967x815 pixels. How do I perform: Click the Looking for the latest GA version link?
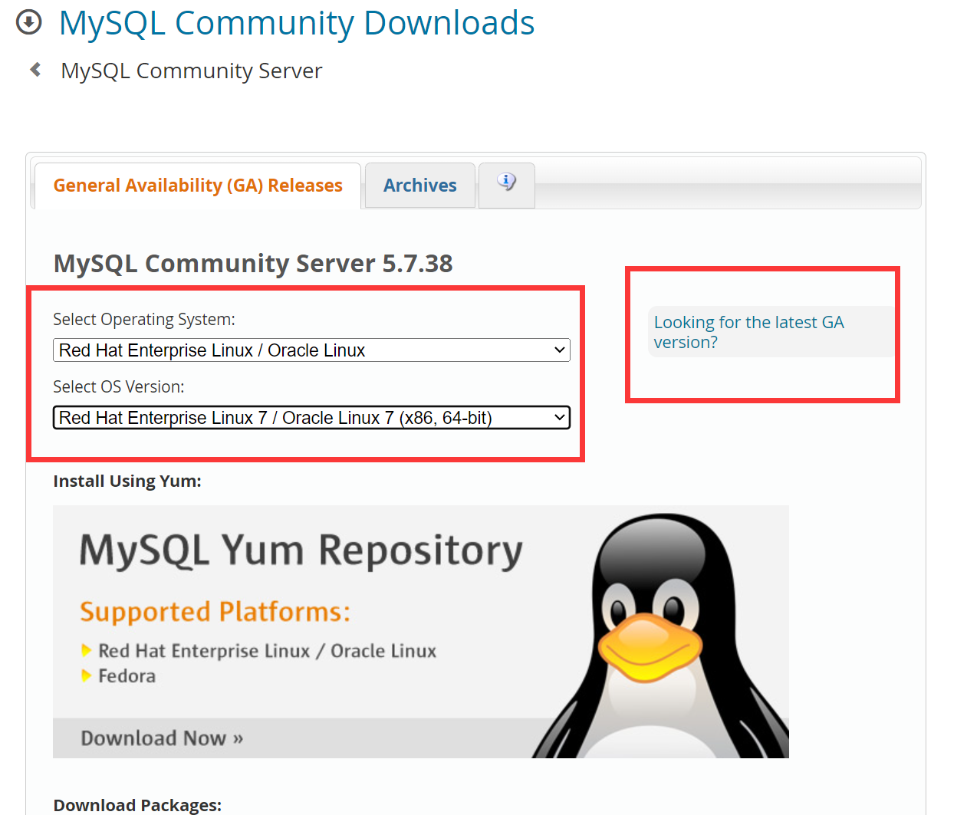[749, 331]
